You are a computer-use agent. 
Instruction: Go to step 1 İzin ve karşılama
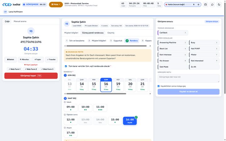point(75,41)
